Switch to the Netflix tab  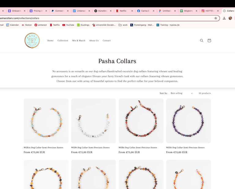(123, 11)
